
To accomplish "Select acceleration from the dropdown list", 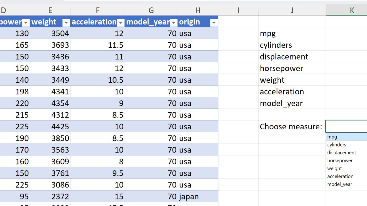I will point(340,177).
